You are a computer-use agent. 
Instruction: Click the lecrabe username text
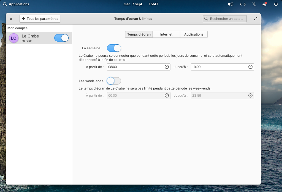(x=27, y=41)
